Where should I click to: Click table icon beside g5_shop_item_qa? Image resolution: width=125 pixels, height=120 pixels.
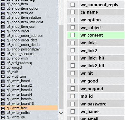pos(3,13)
